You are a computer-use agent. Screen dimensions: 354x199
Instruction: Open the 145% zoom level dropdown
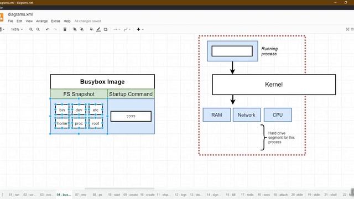coord(17,29)
